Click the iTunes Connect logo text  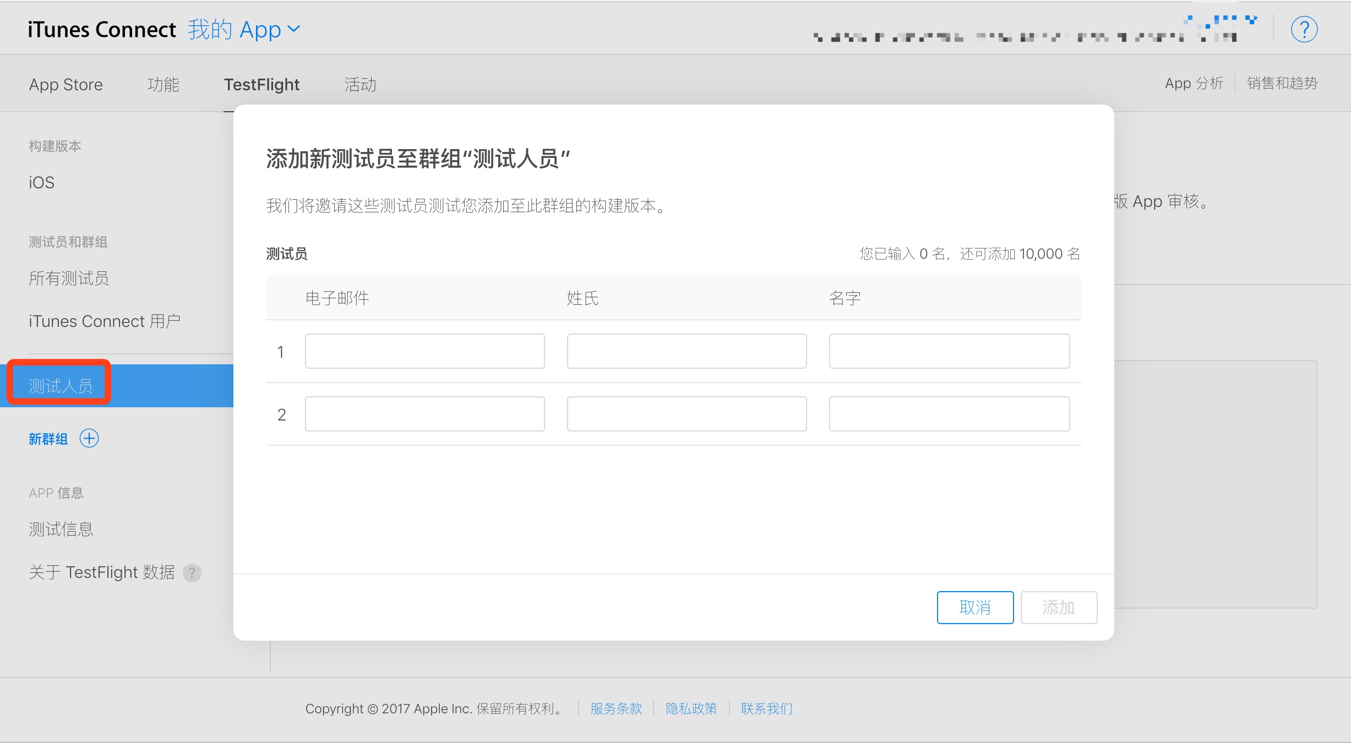pos(102,29)
